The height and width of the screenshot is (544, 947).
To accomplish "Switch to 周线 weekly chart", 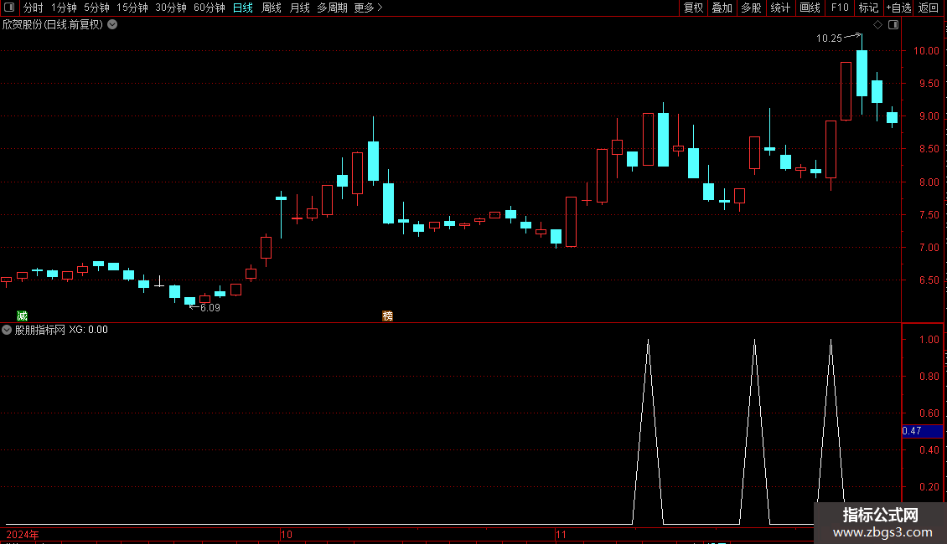I will click(272, 8).
